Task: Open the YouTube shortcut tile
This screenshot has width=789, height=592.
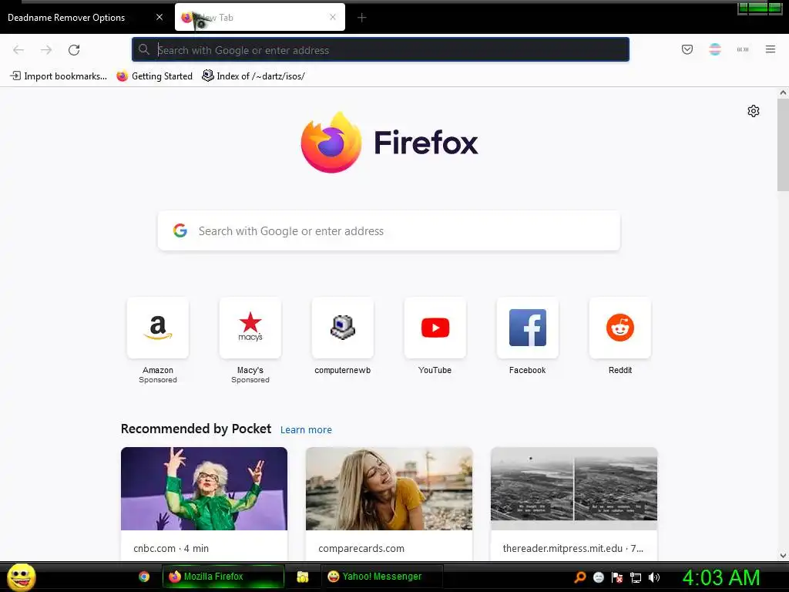Action: click(x=435, y=328)
